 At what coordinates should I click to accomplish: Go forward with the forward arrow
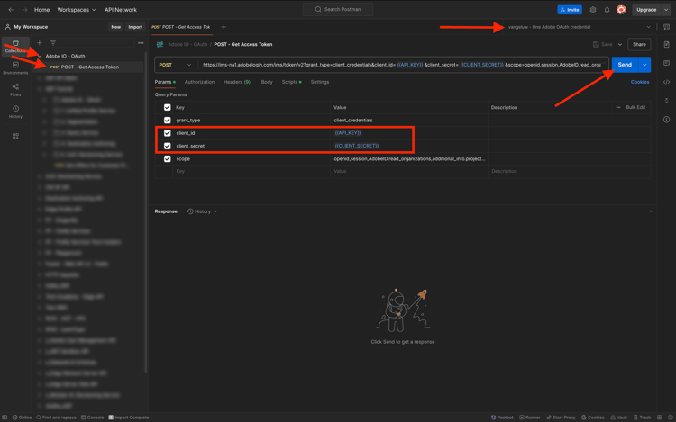click(25, 10)
